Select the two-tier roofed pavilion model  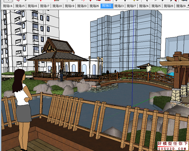coord(57,60)
